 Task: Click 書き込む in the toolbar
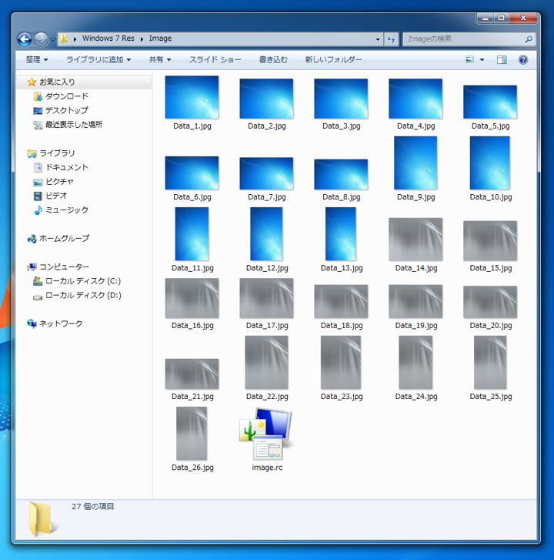(273, 59)
